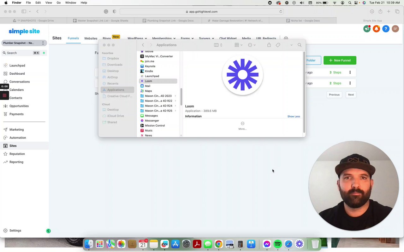Expand the Forms dropdown

[187, 38]
